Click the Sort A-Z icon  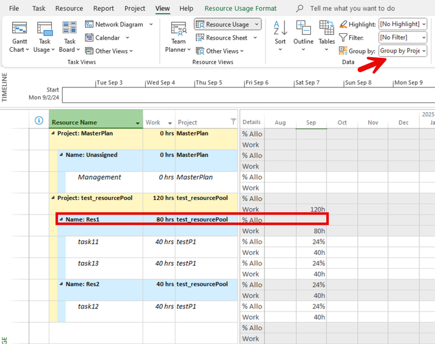tap(280, 28)
